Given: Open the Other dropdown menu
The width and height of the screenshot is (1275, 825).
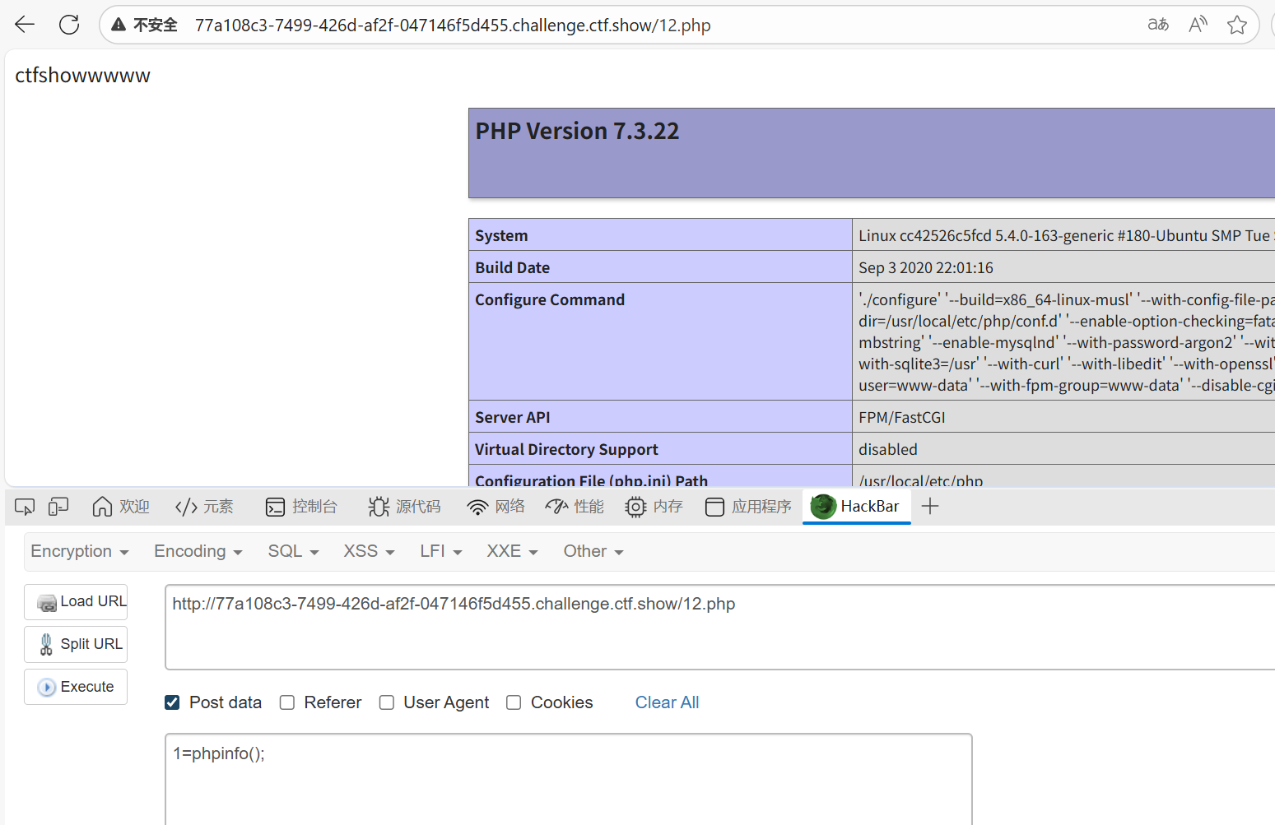Looking at the screenshot, I should [593, 552].
